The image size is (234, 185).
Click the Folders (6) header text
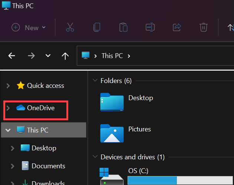[116, 81]
